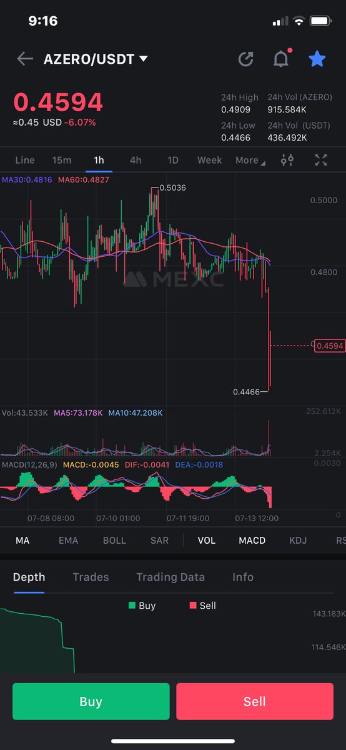Tap the 24h Vol (AZERO) value 915.584K
The width and height of the screenshot is (346, 750).
click(287, 109)
